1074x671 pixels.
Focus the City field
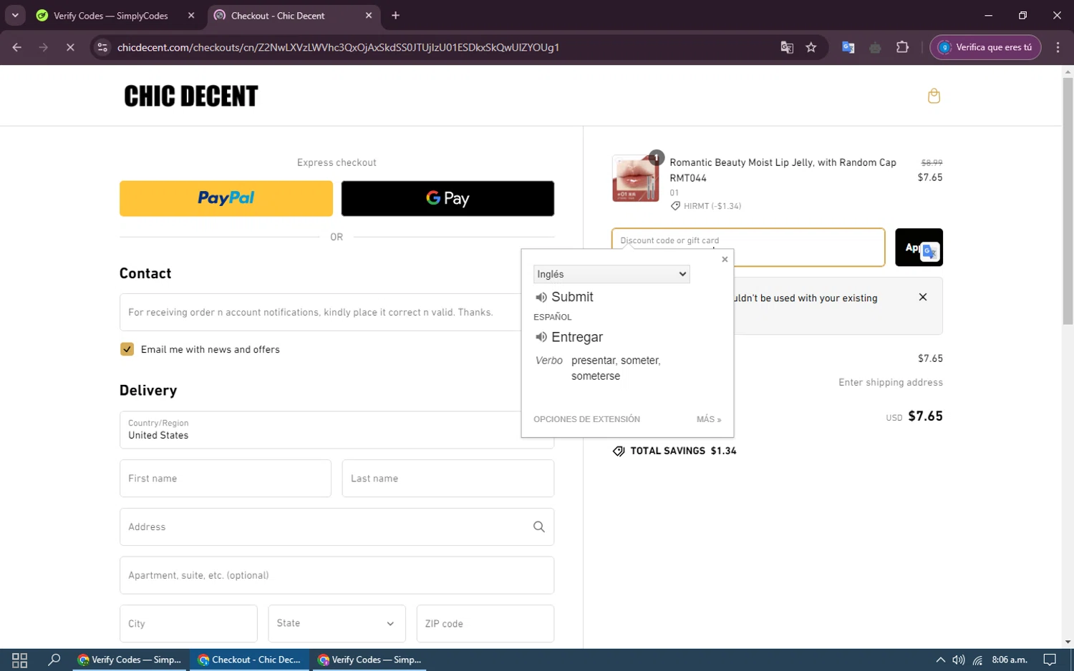[x=188, y=623]
